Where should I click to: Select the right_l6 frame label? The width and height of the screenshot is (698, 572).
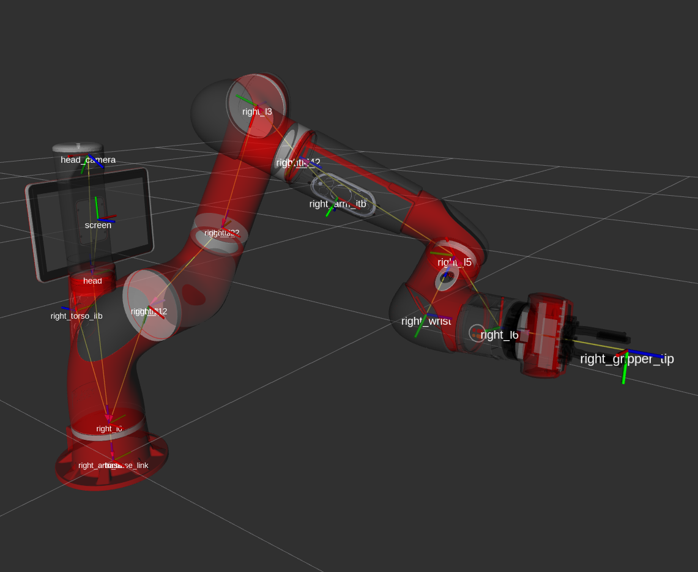(x=499, y=335)
